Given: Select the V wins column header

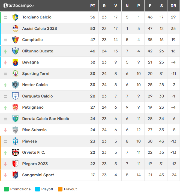Looking at the screenshot, I should [116, 6].
